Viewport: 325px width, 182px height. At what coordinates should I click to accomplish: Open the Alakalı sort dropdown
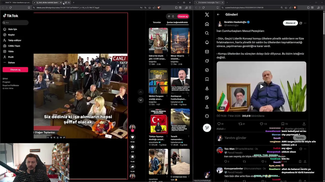pos(221,129)
